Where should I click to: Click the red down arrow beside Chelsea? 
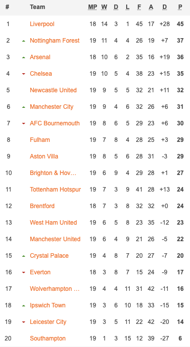pos(24,74)
